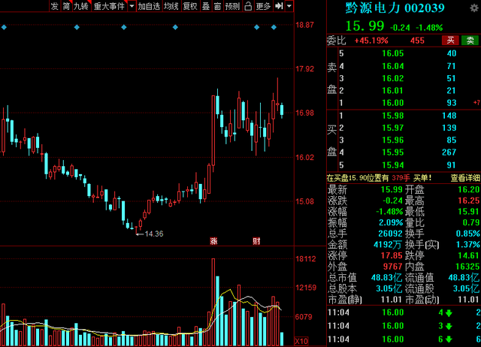481x347 pixels.
Task: Open the 更多 menu
Action: click(x=263, y=6)
